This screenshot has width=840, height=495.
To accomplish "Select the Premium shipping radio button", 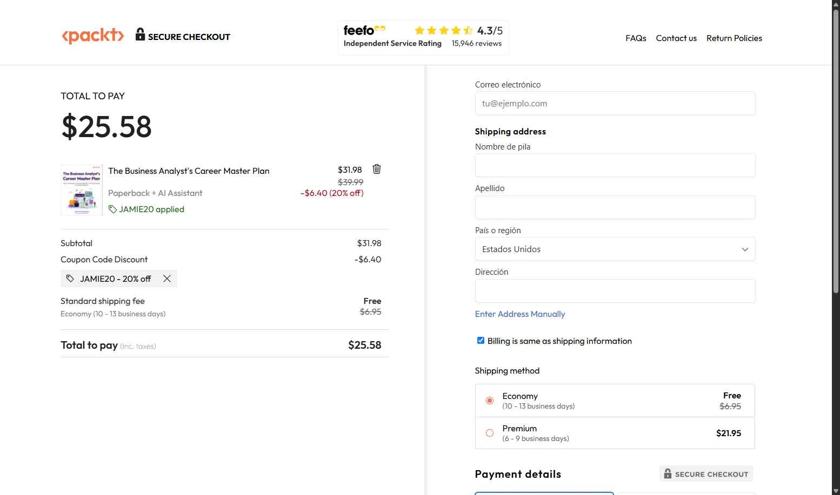I will click(490, 433).
